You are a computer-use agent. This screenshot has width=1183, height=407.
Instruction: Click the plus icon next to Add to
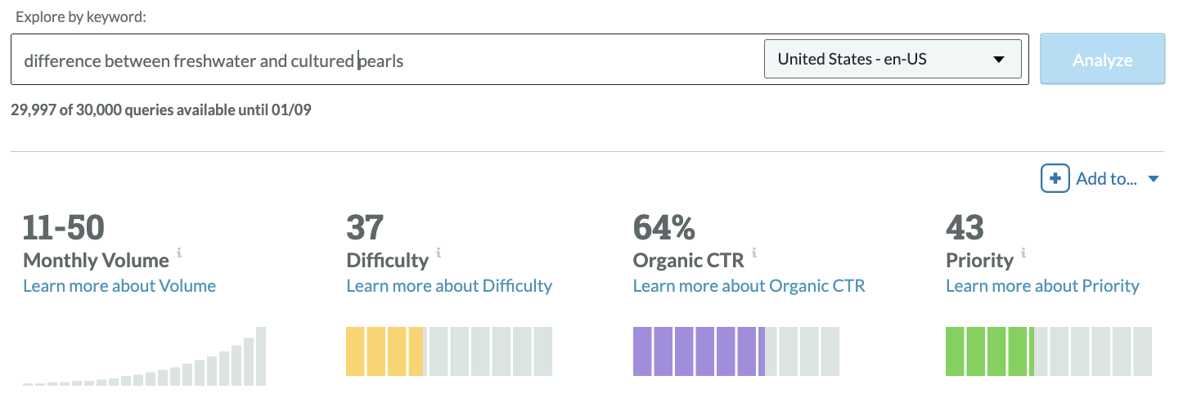(1055, 178)
